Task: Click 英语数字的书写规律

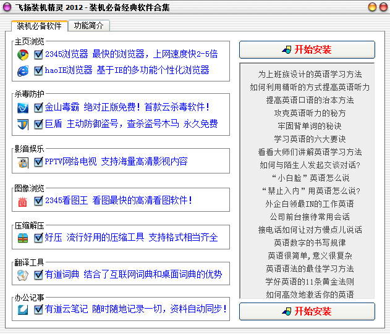Action: 310,243
